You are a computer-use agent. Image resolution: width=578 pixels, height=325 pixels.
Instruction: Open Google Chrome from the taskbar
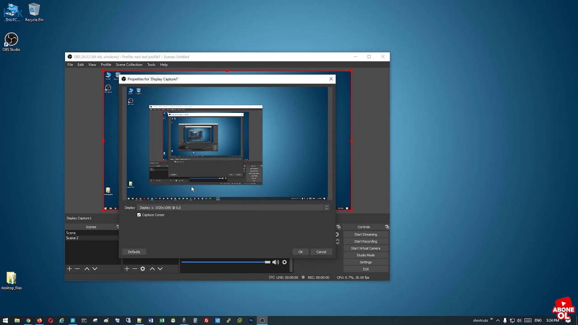coord(28,320)
